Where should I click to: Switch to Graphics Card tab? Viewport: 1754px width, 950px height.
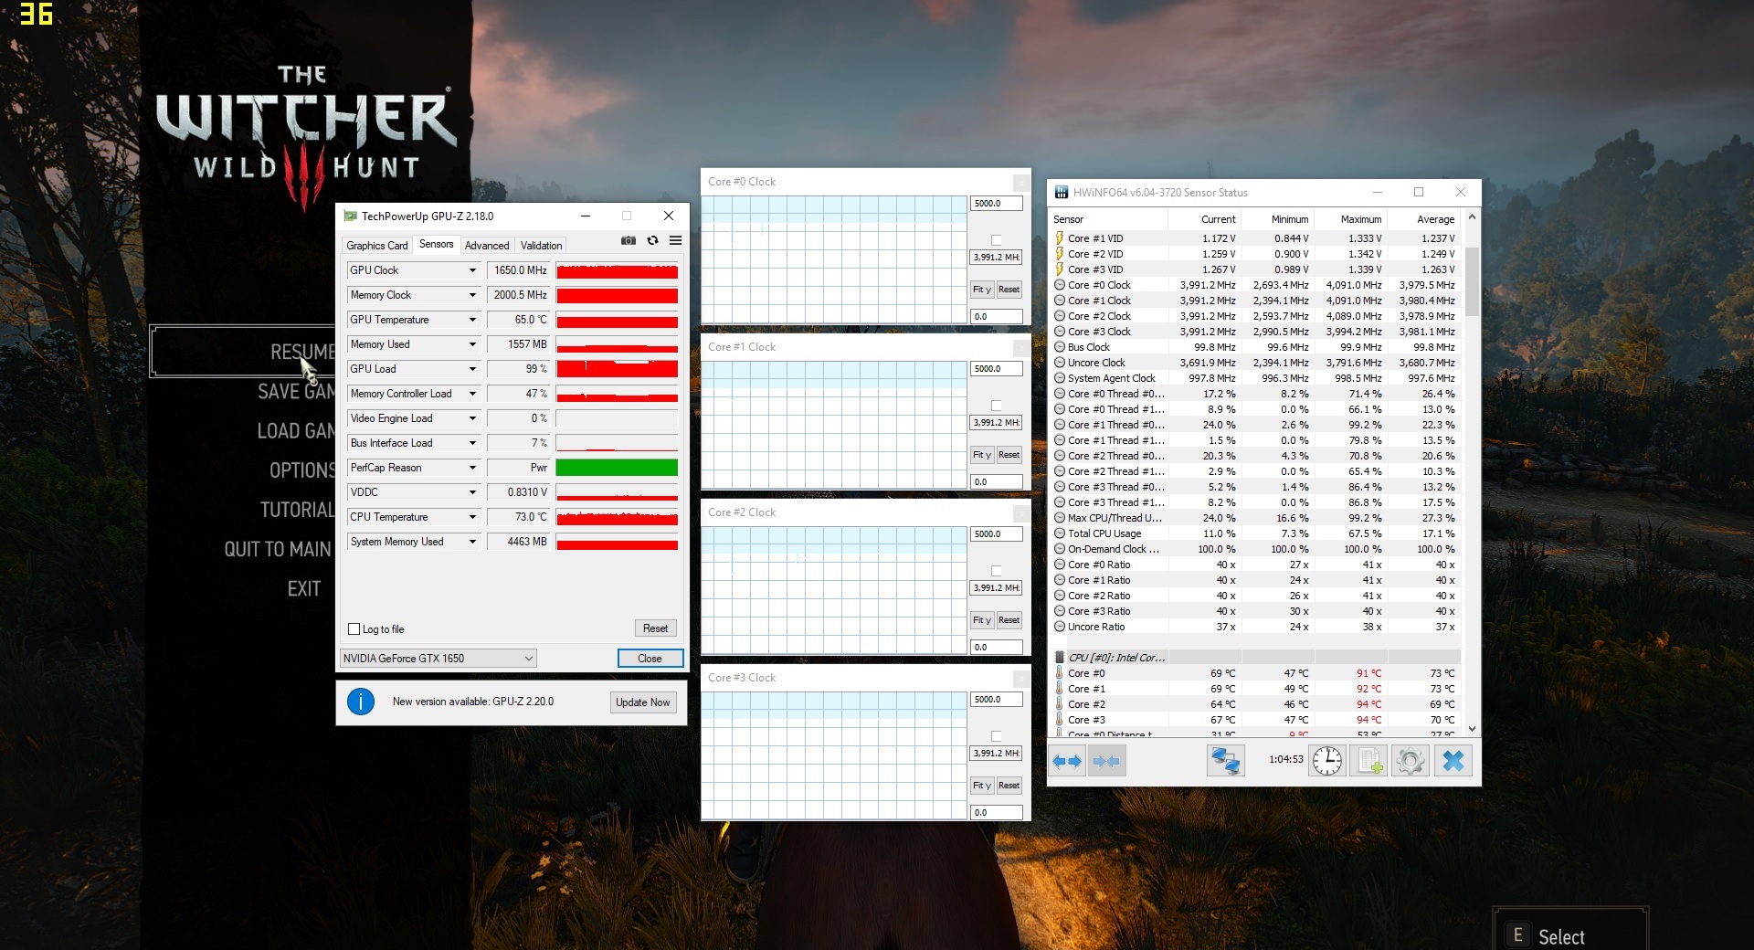pyautogui.click(x=376, y=246)
